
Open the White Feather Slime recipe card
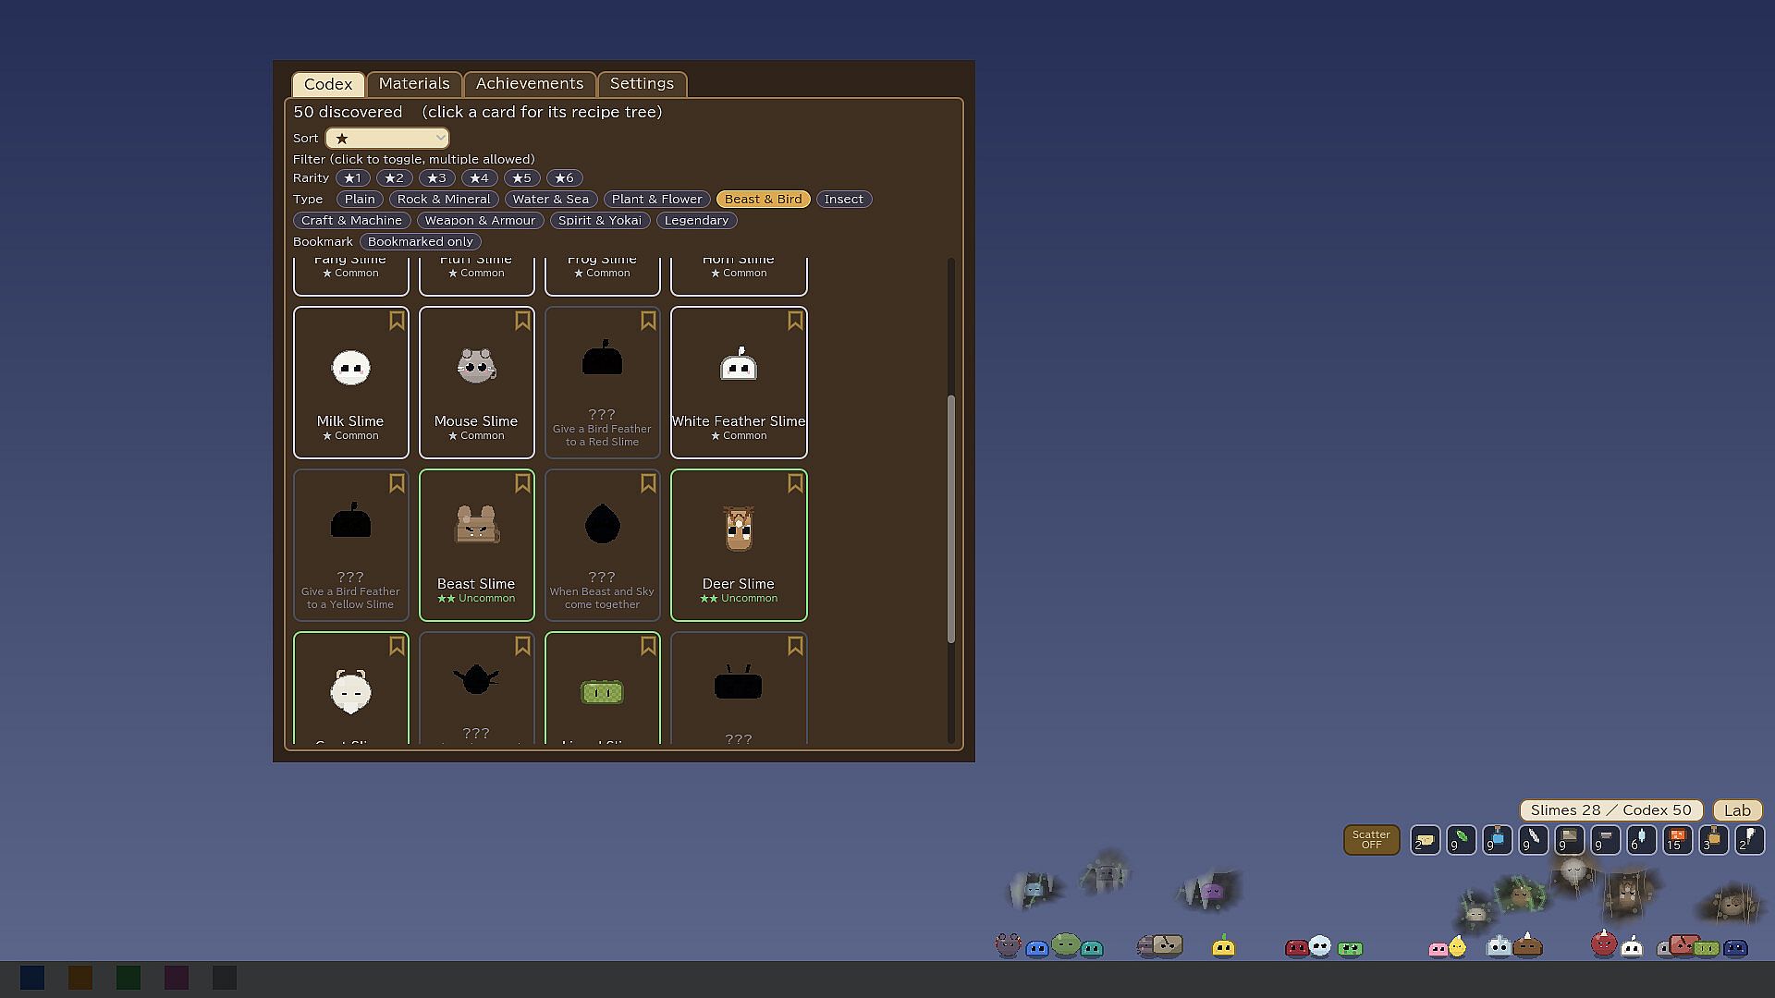(739, 383)
